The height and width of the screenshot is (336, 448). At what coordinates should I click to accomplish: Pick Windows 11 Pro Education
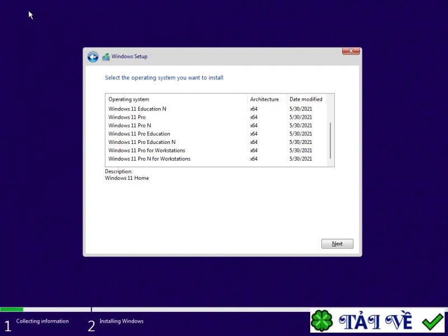216,134
